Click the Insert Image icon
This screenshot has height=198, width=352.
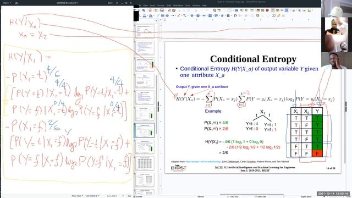coord(258,10)
